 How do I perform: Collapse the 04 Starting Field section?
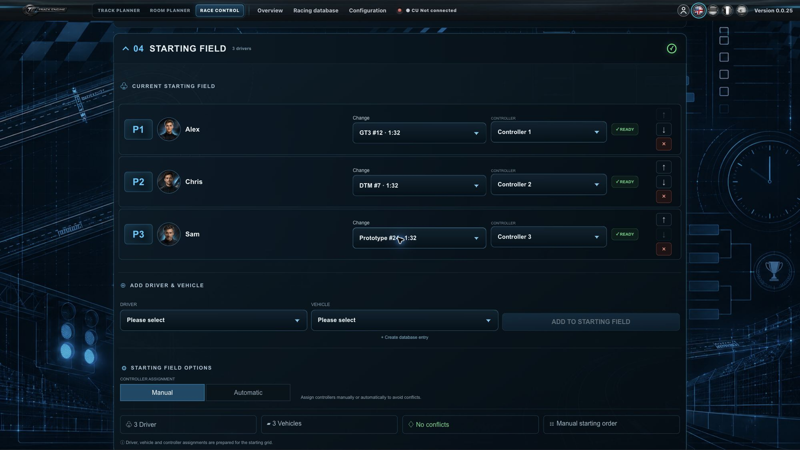pos(125,48)
